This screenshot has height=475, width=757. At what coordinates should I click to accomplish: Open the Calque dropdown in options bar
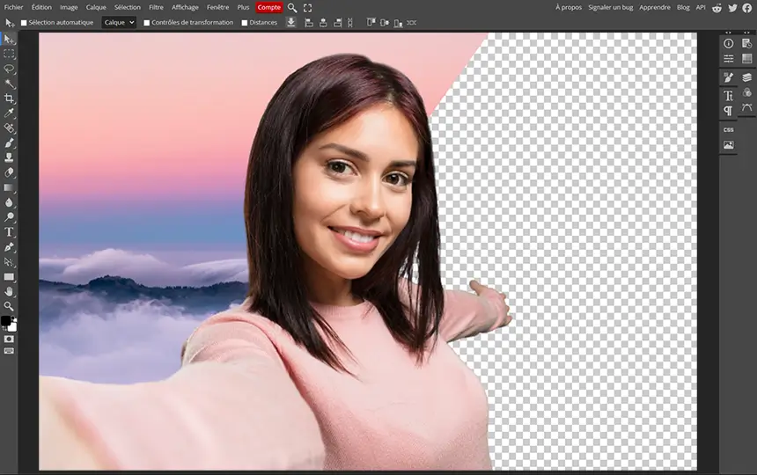tap(119, 23)
